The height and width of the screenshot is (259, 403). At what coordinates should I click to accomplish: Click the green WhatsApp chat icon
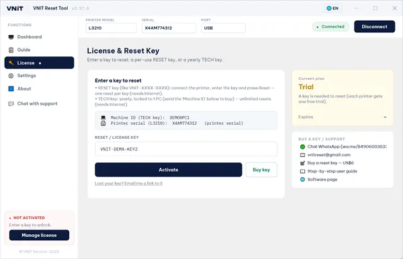(x=302, y=147)
